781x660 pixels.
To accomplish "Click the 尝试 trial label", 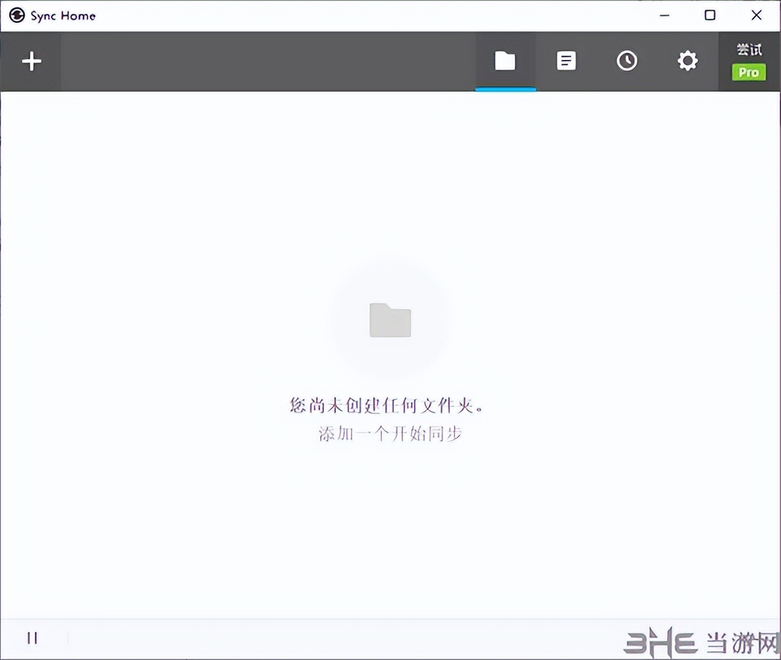I will (748, 49).
